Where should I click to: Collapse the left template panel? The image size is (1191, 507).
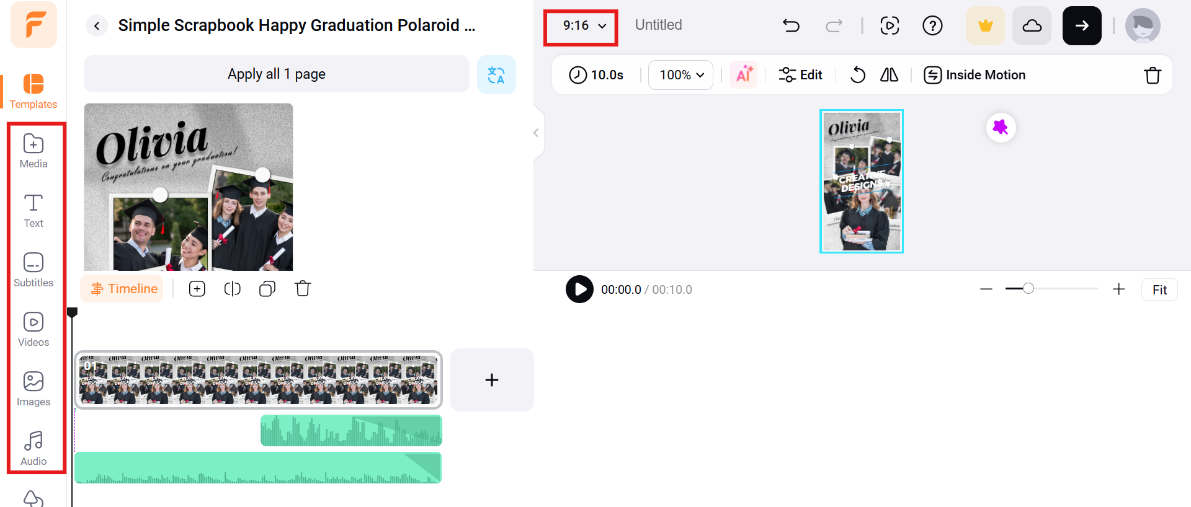click(x=536, y=133)
